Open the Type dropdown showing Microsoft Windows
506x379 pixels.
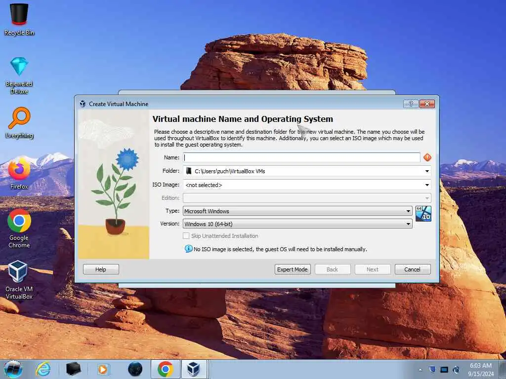[x=297, y=211]
